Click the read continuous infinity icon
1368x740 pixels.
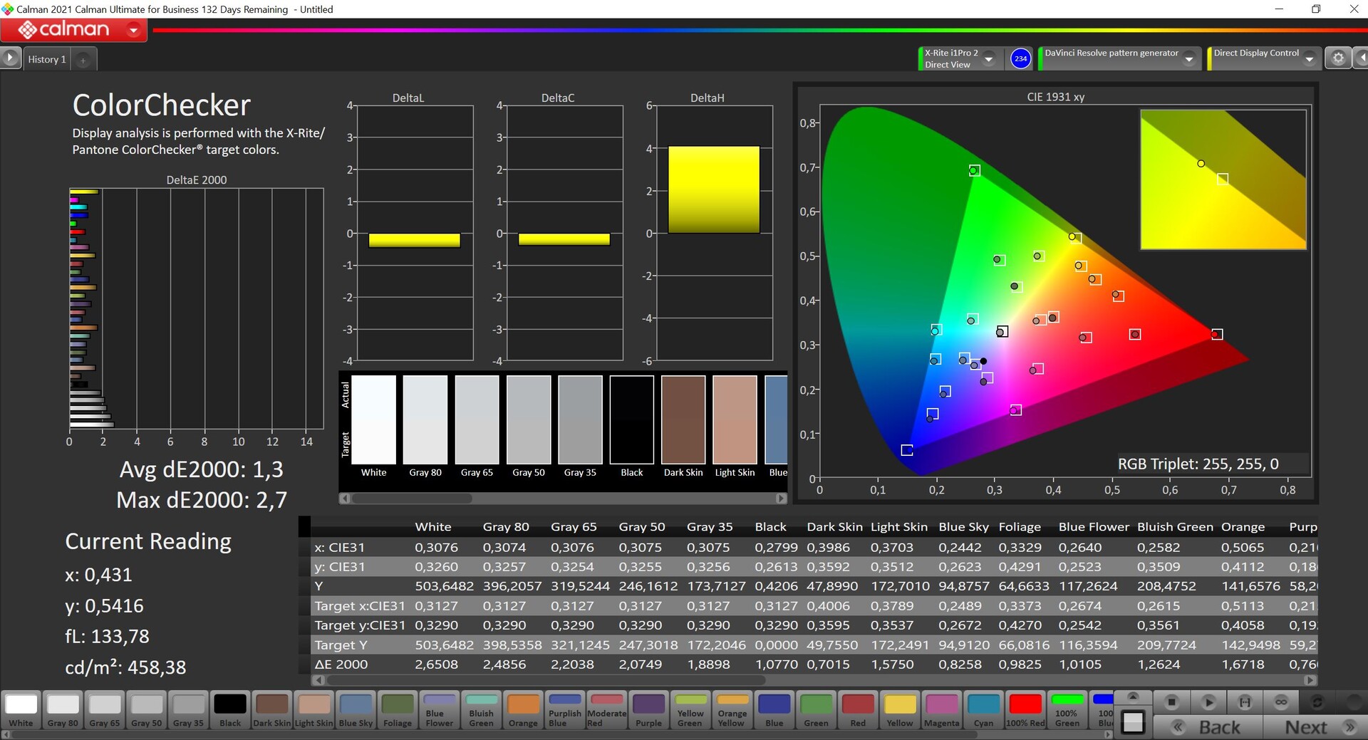tap(1281, 702)
